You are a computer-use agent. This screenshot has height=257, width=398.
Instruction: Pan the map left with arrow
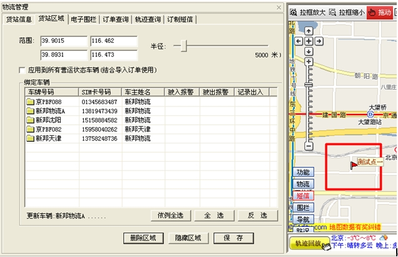[298, 40]
